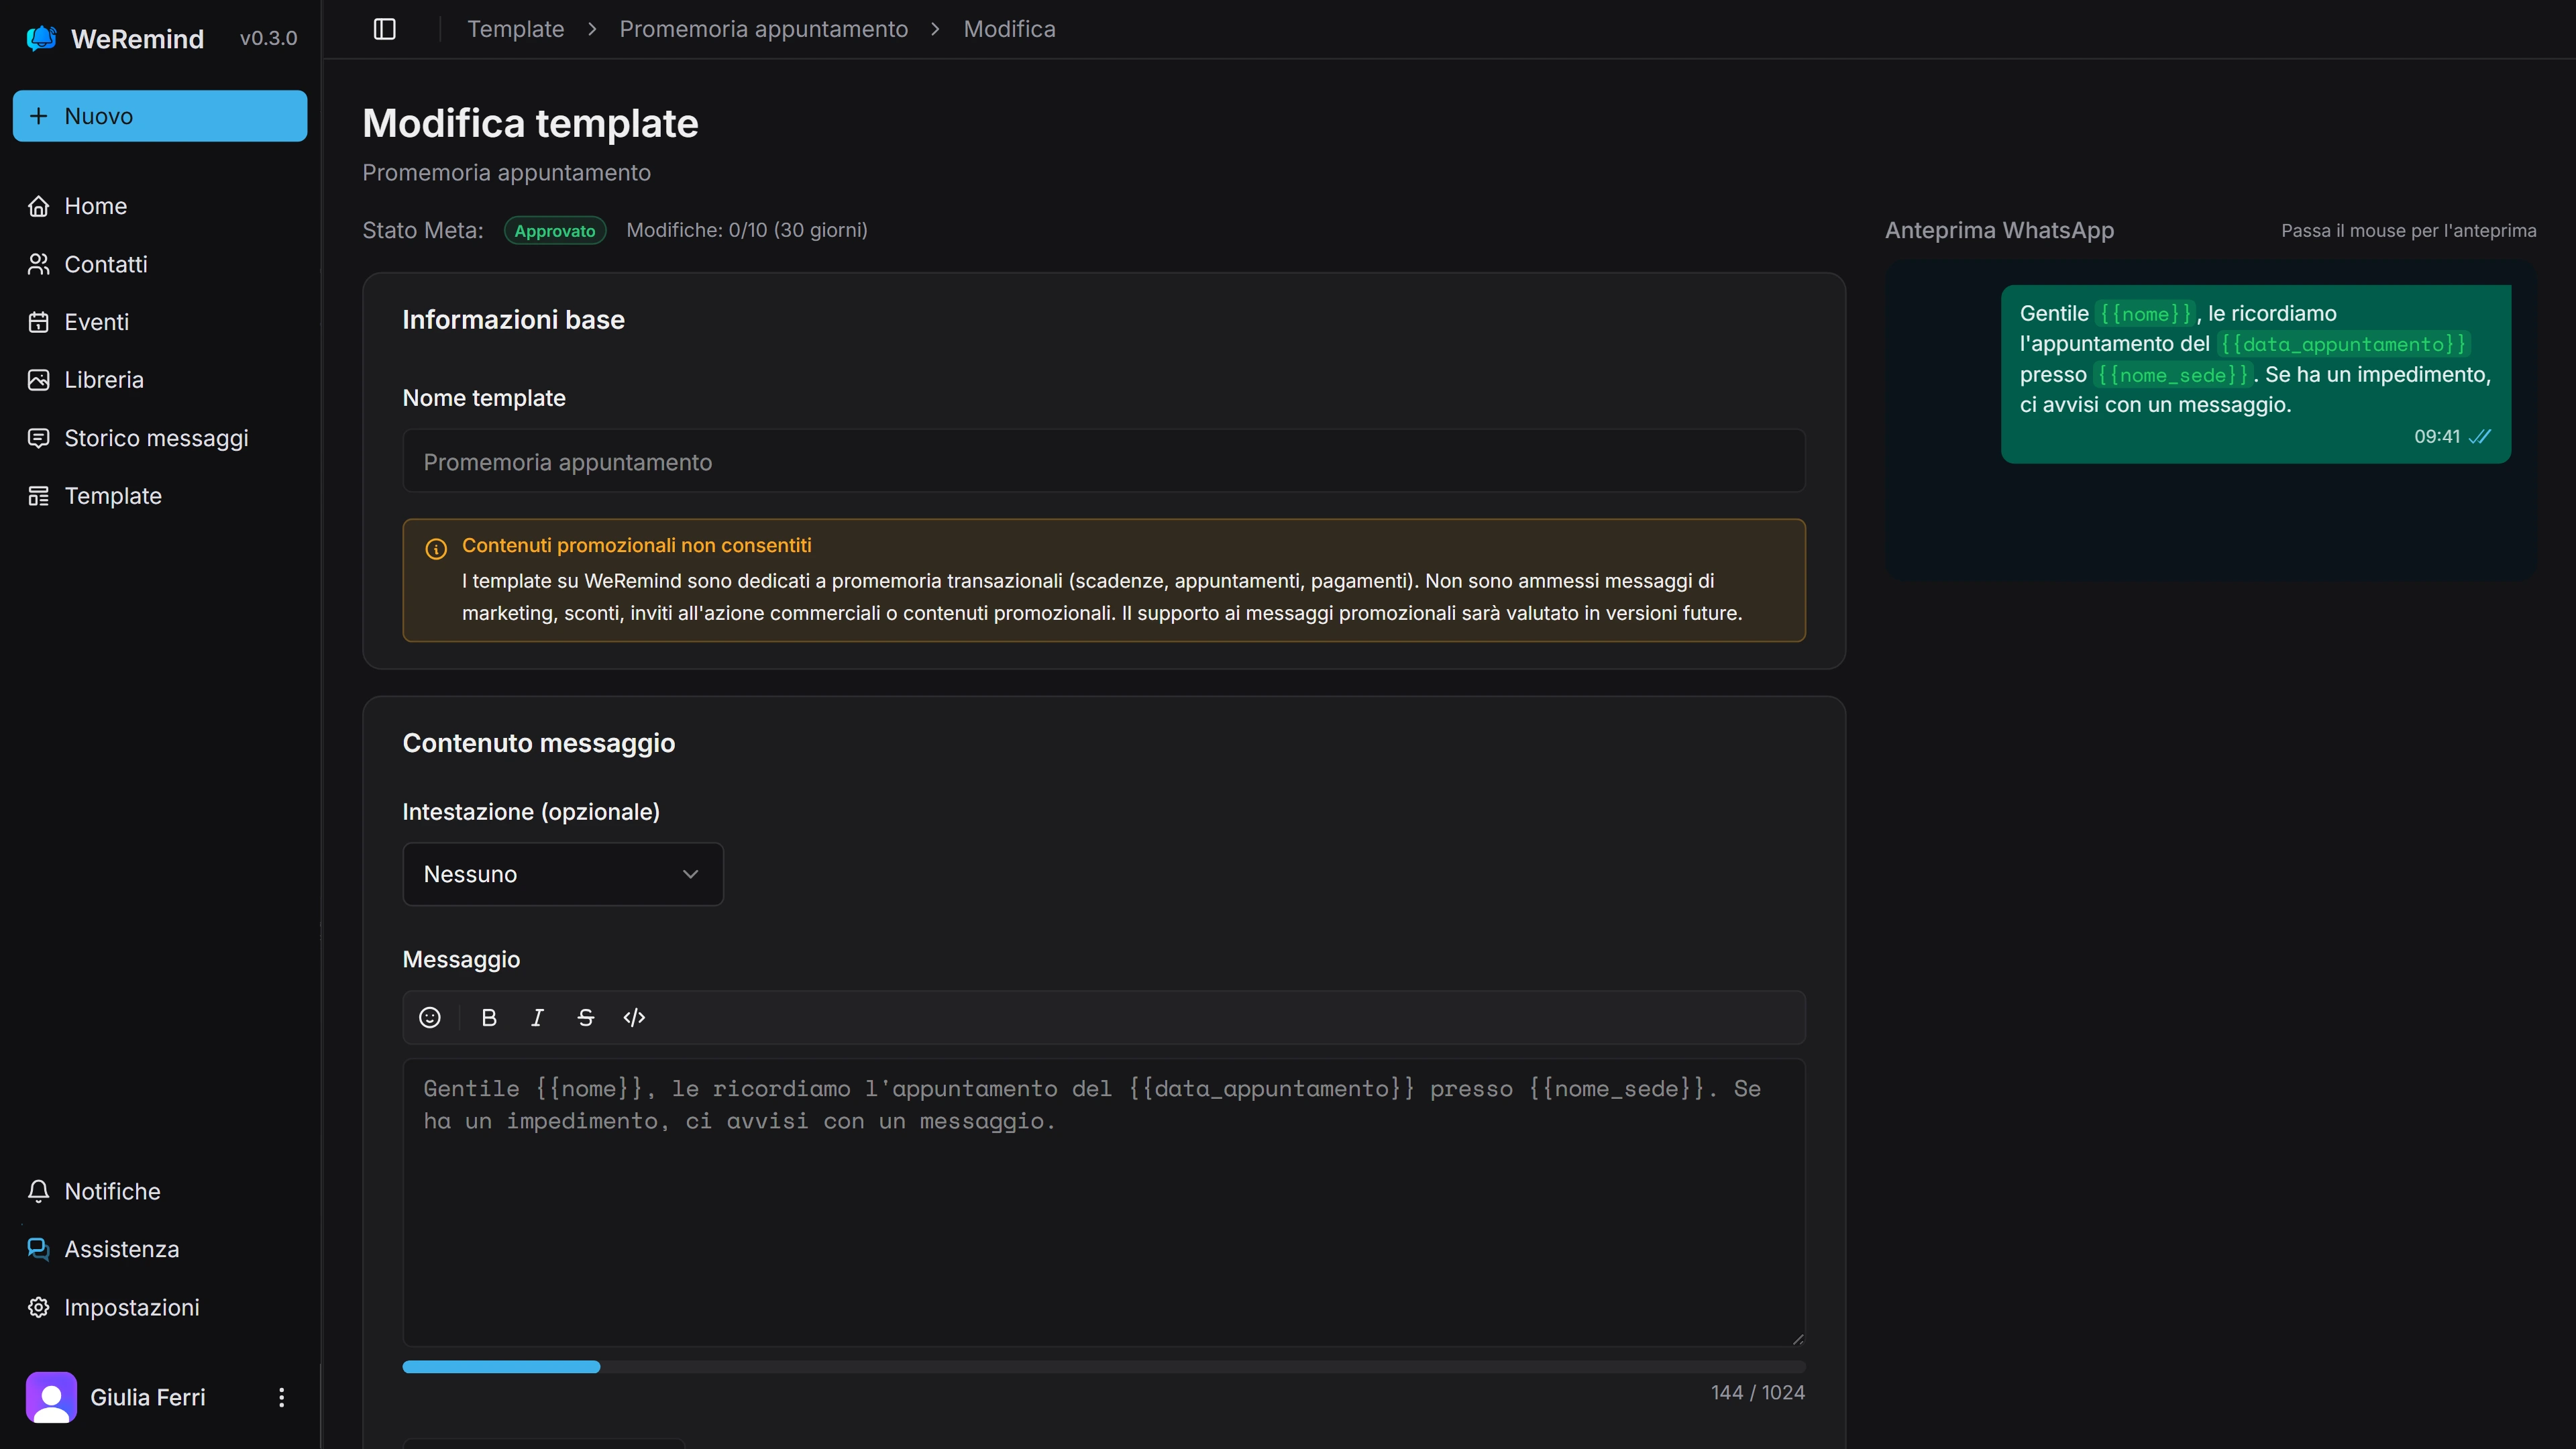Image resolution: width=2576 pixels, height=1449 pixels.
Task: Click the '144 / 1024' character counter
Action: point(1757,1392)
